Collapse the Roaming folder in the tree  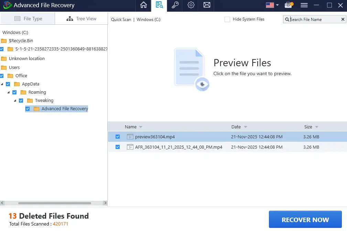coord(9,92)
